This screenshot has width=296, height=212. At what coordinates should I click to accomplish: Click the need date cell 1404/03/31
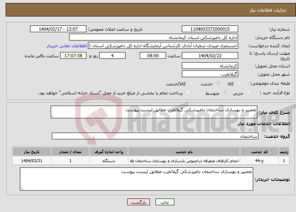click(x=32, y=161)
